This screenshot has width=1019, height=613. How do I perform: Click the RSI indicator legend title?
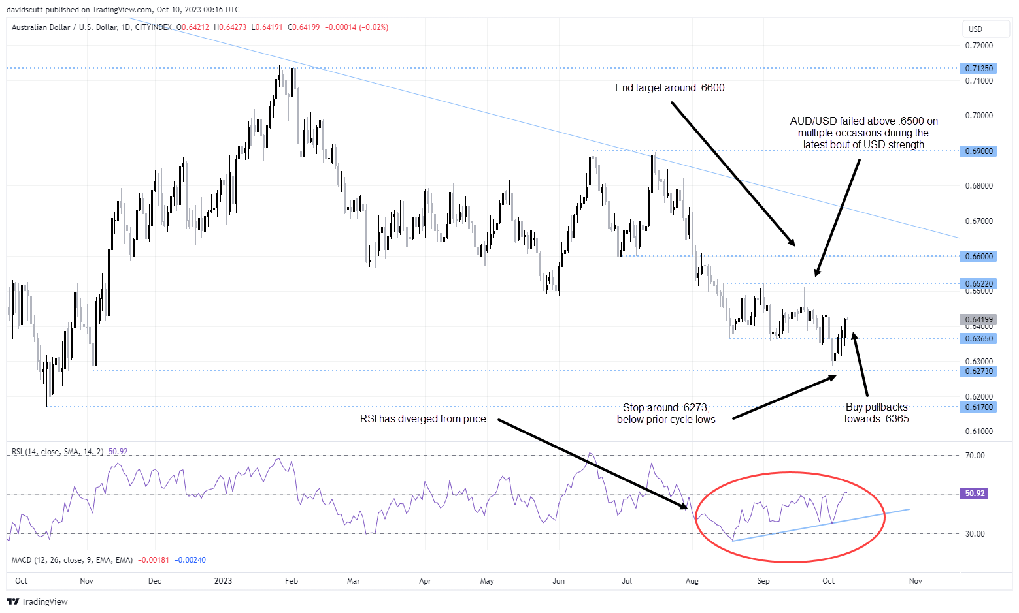[58, 452]
